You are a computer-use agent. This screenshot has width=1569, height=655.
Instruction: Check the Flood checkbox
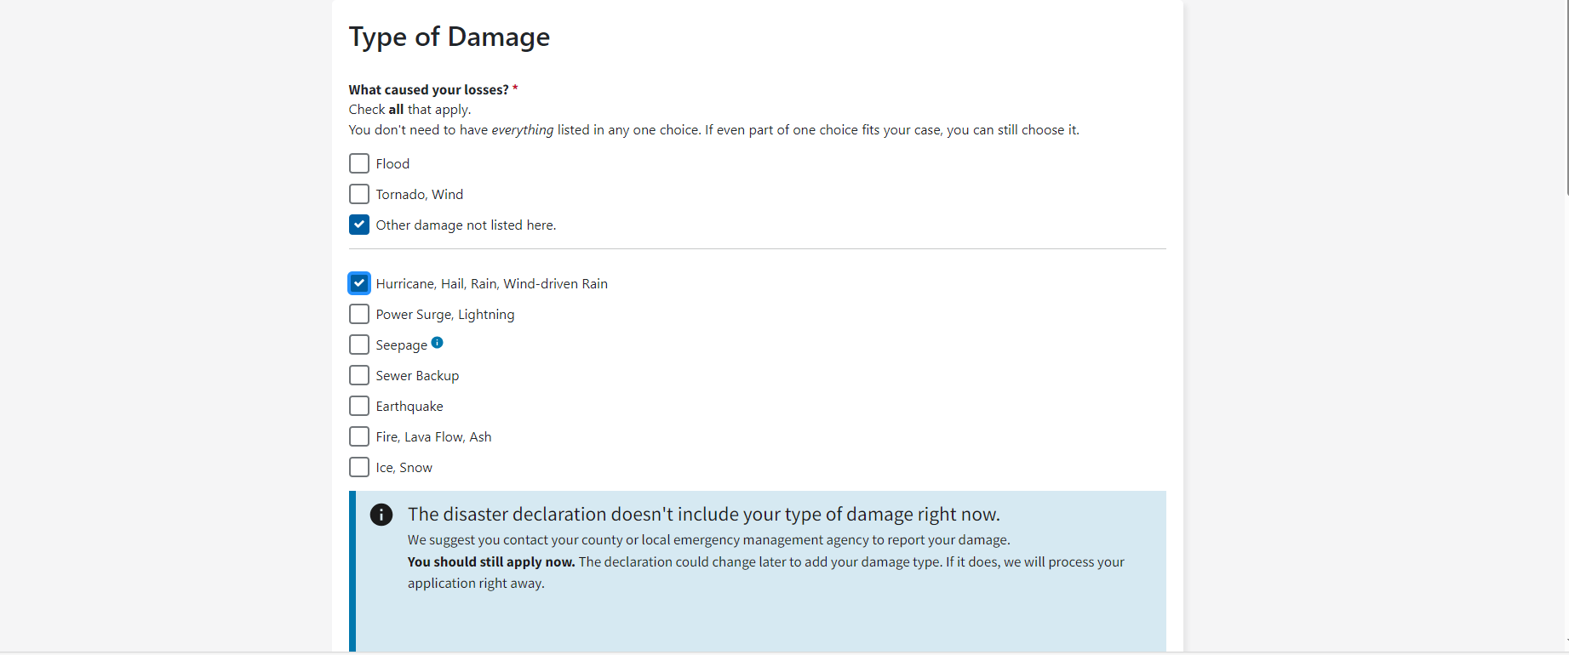pos(359,163)
